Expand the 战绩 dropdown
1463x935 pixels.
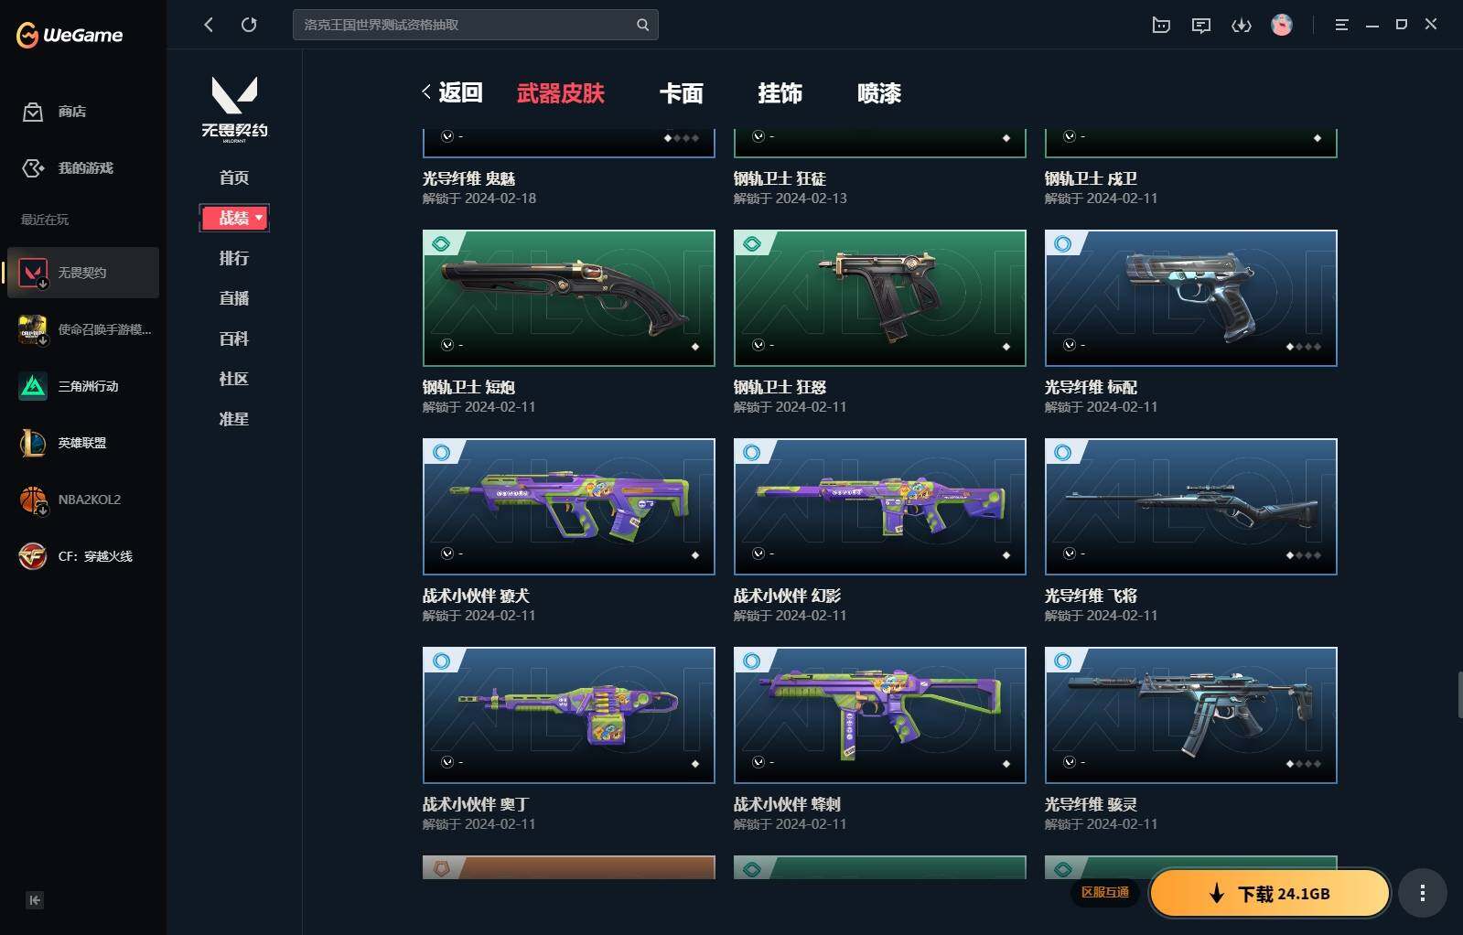(234, 218)
